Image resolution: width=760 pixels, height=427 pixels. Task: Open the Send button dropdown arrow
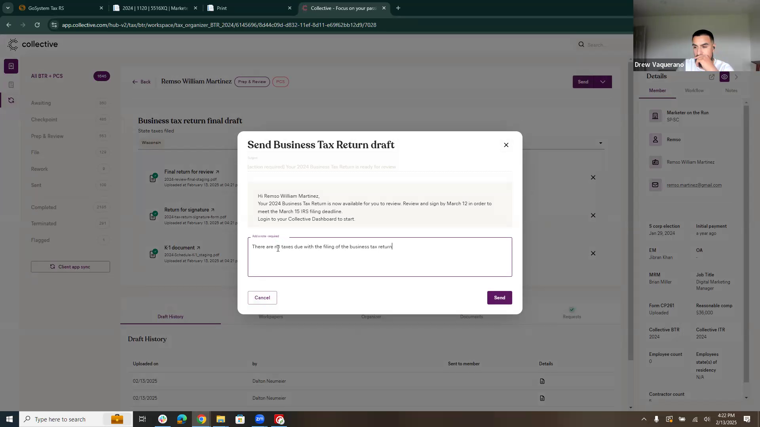pyautogui.click(x=602, y=82)
